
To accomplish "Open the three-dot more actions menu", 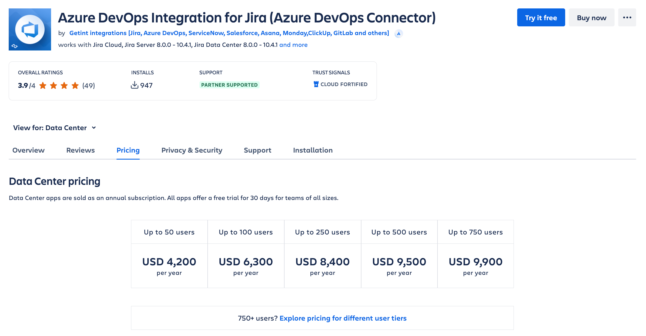I will pos(627,17).
